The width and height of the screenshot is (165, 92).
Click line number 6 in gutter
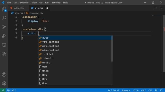[x=16, y=38]
